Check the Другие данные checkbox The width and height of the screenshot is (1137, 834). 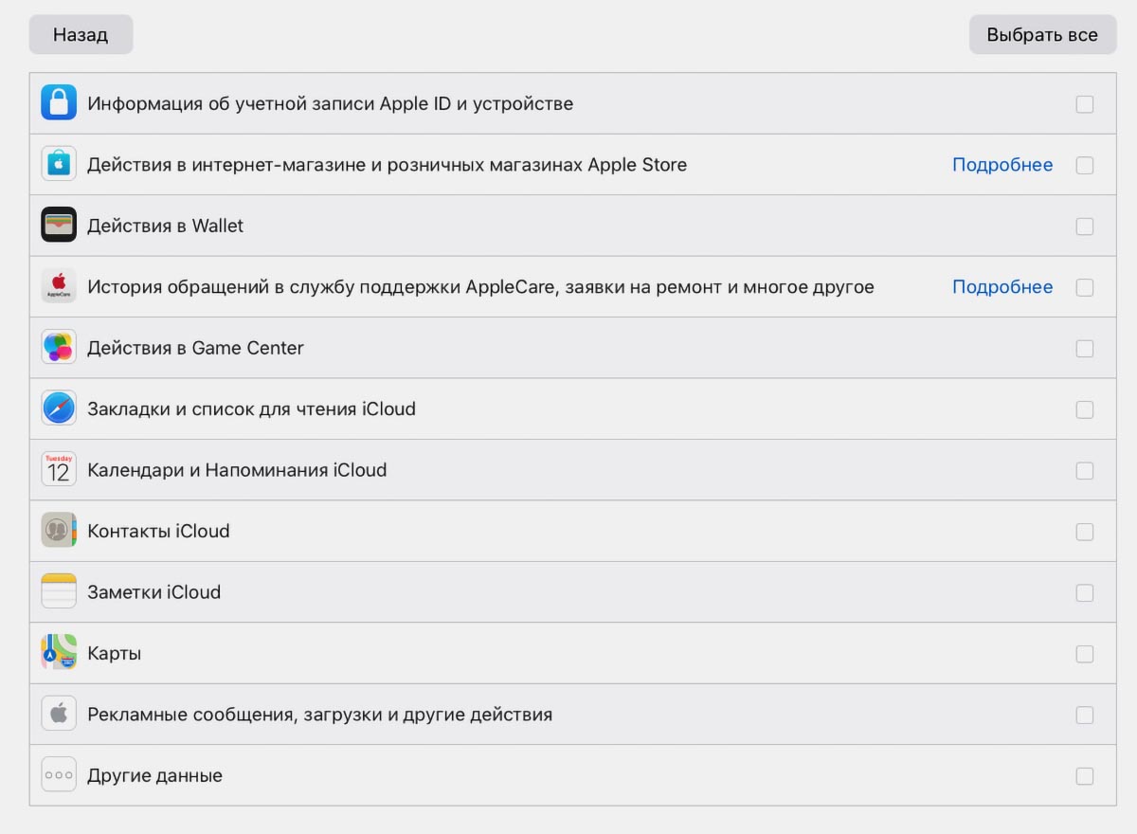[1085, 776]
